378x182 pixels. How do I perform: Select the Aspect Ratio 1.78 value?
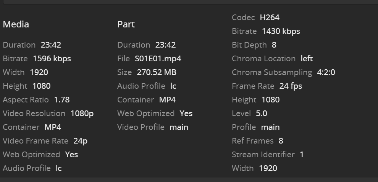[62, 100]
